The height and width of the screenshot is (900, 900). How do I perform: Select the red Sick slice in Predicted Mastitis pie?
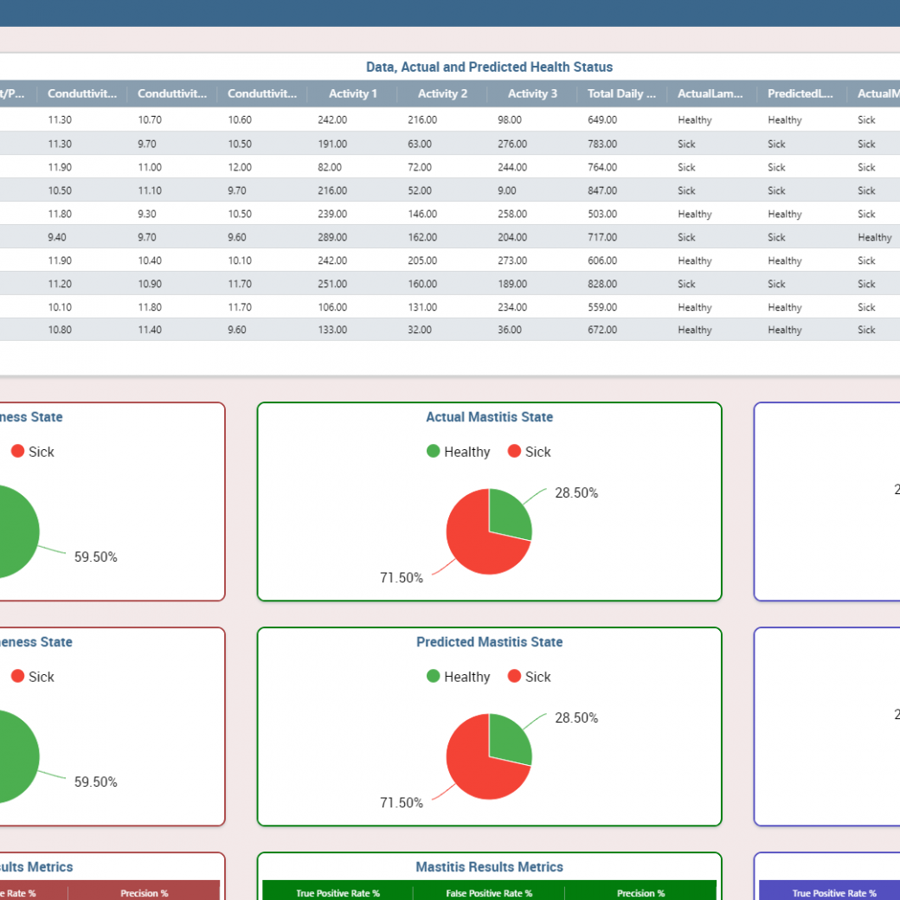[476, 768]
